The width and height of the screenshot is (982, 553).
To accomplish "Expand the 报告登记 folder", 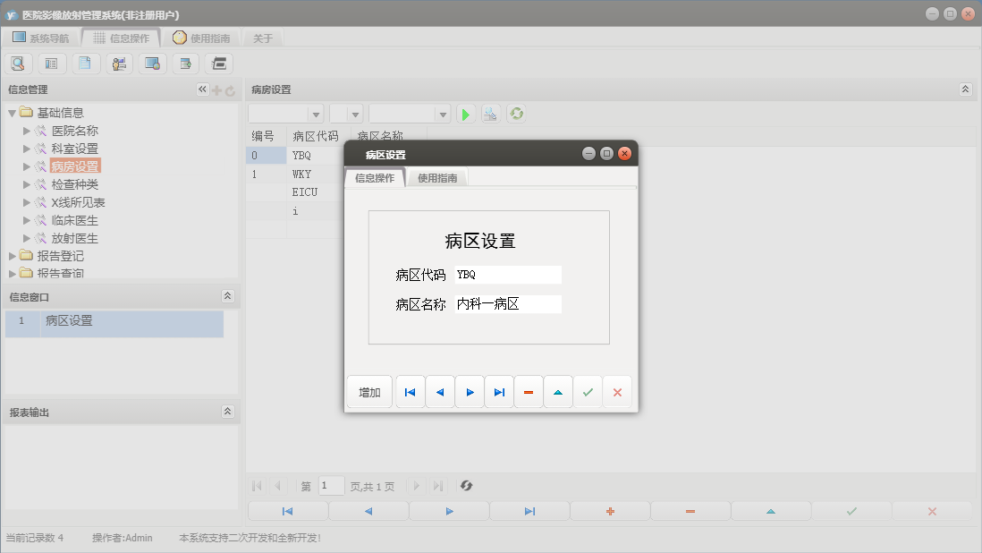I will [13, 256].
